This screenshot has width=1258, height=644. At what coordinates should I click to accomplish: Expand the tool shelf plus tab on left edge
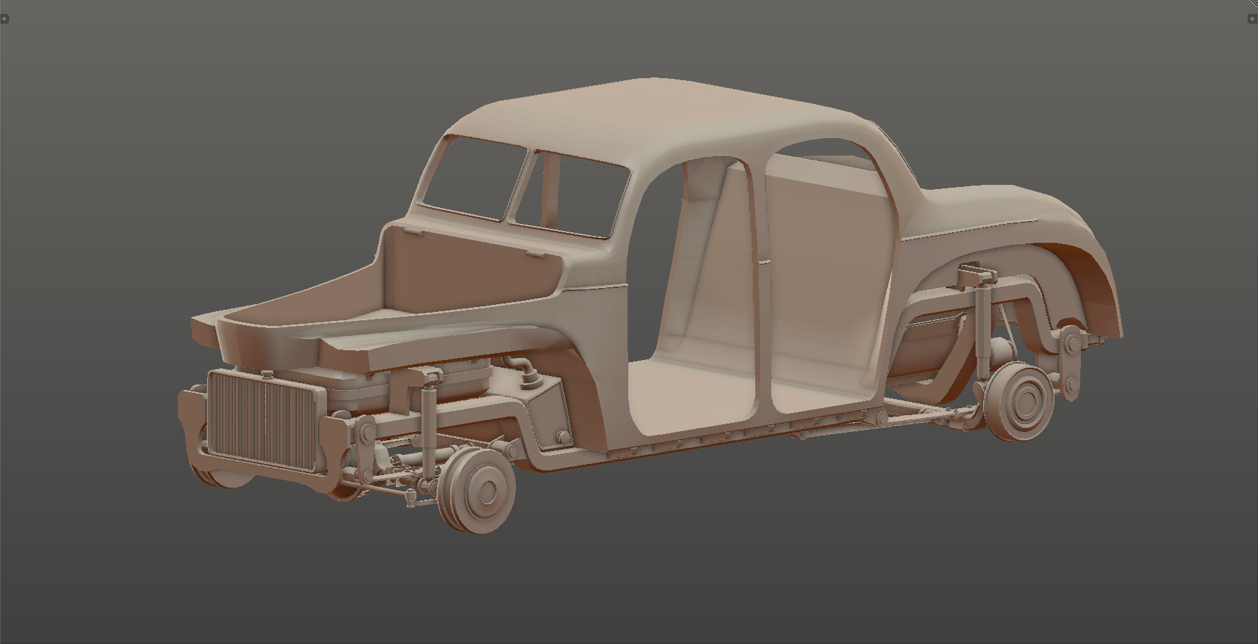click(x=4, y=19)
